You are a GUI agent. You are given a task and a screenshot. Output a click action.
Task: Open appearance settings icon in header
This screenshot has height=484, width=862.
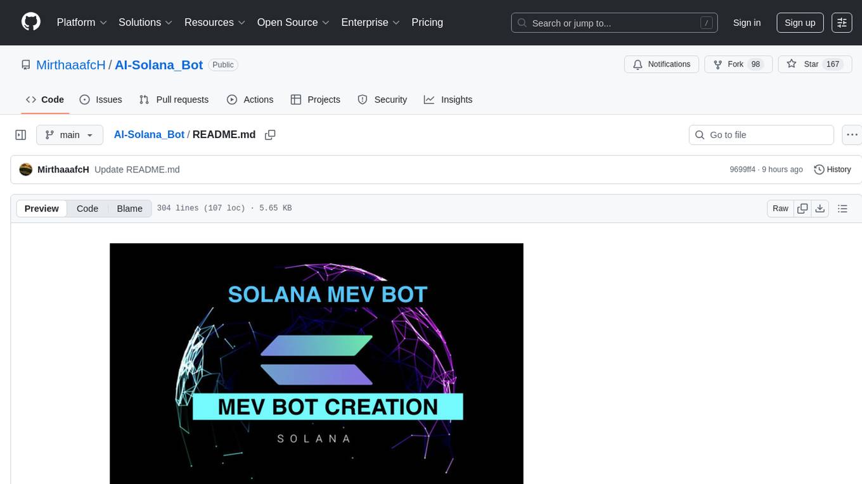coord(842,23)
